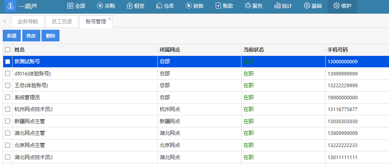Screen dimensions: 389x165
Task: Click the 新建 button
Action: 12,36
